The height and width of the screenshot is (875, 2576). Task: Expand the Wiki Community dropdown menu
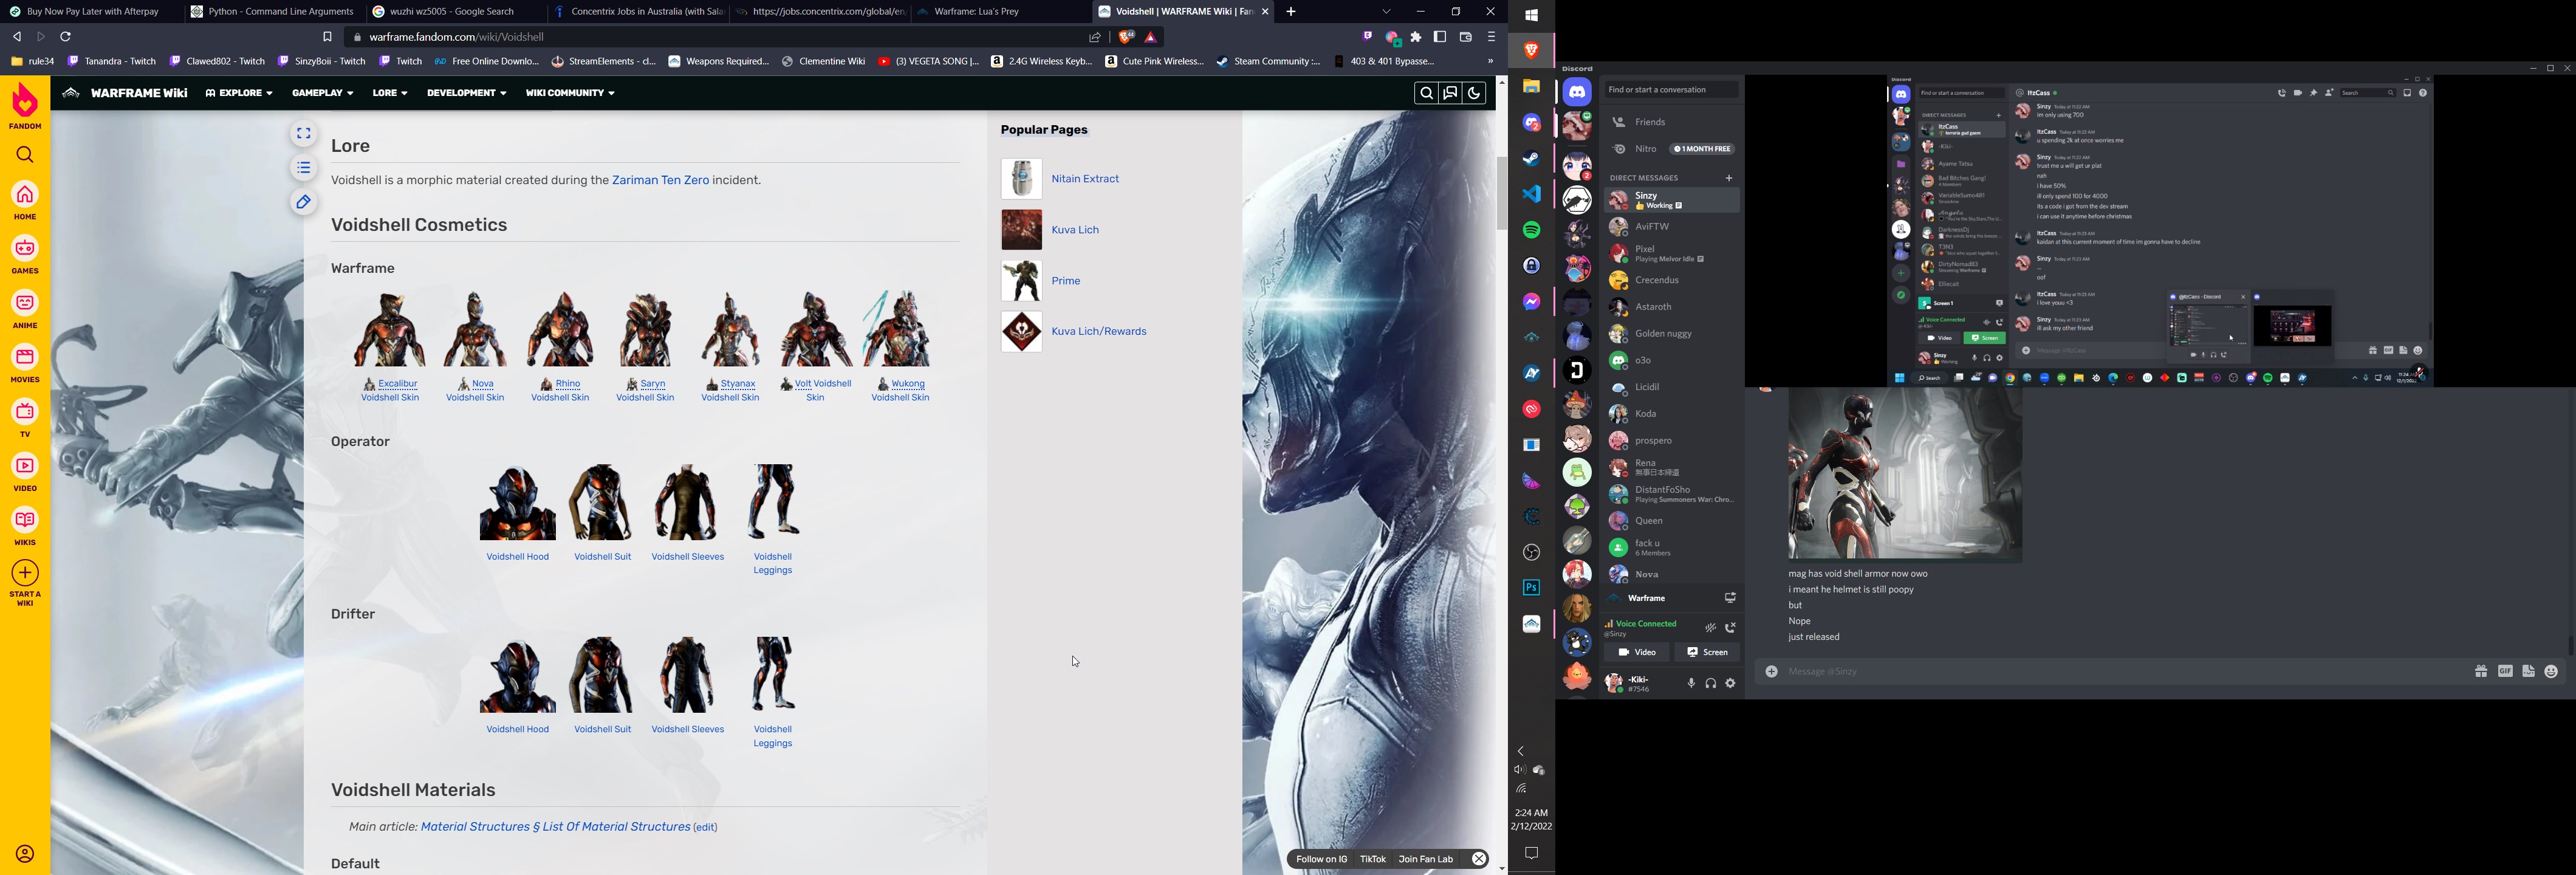click(x=570, y=94)
